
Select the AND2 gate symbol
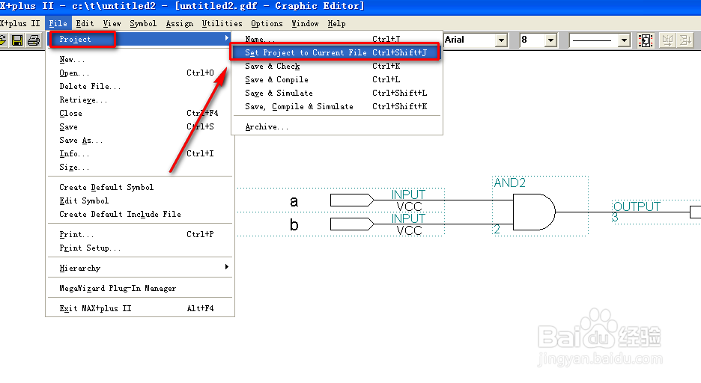534,212
